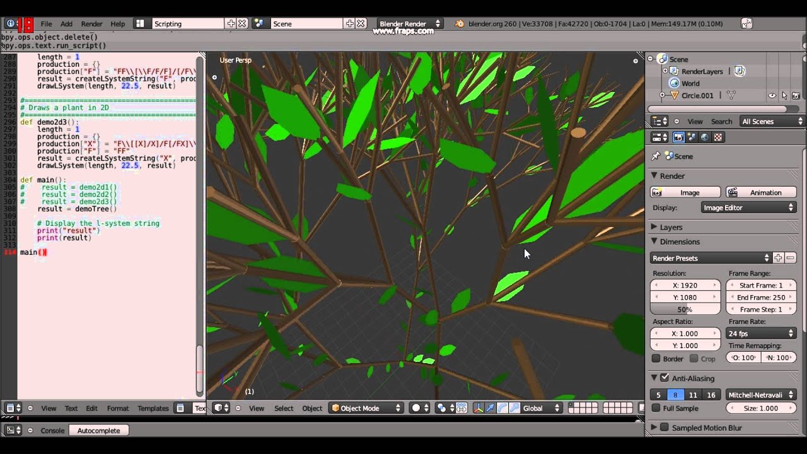The width and height of the screenshot is (807, 454).
Task: Add a new screen layout next to Scripting
Action: (x=231, y=23)
